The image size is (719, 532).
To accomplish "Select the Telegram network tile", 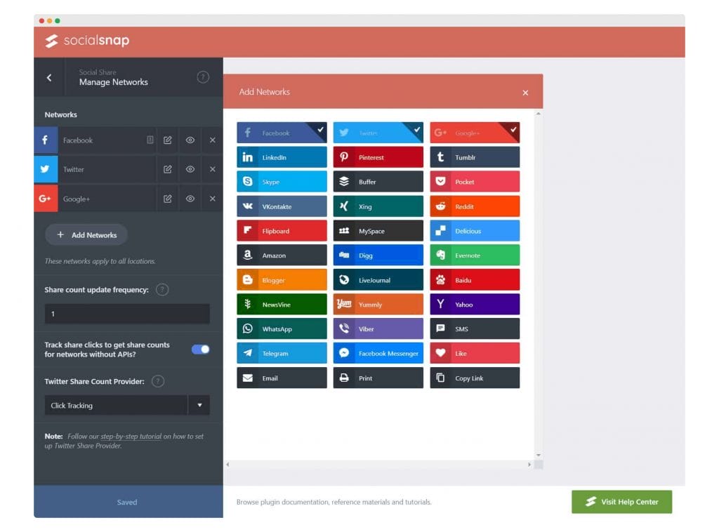I will 282,353.
